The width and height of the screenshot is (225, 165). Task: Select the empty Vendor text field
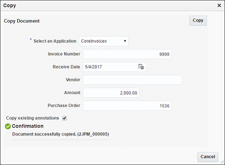132,80
